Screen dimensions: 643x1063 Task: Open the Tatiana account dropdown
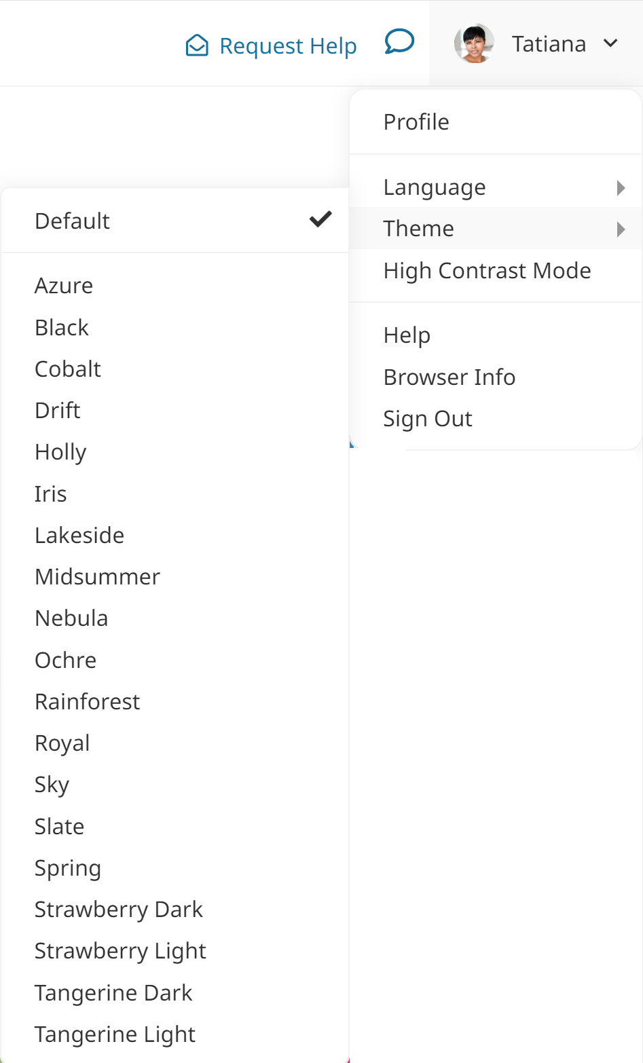point(550,43)
